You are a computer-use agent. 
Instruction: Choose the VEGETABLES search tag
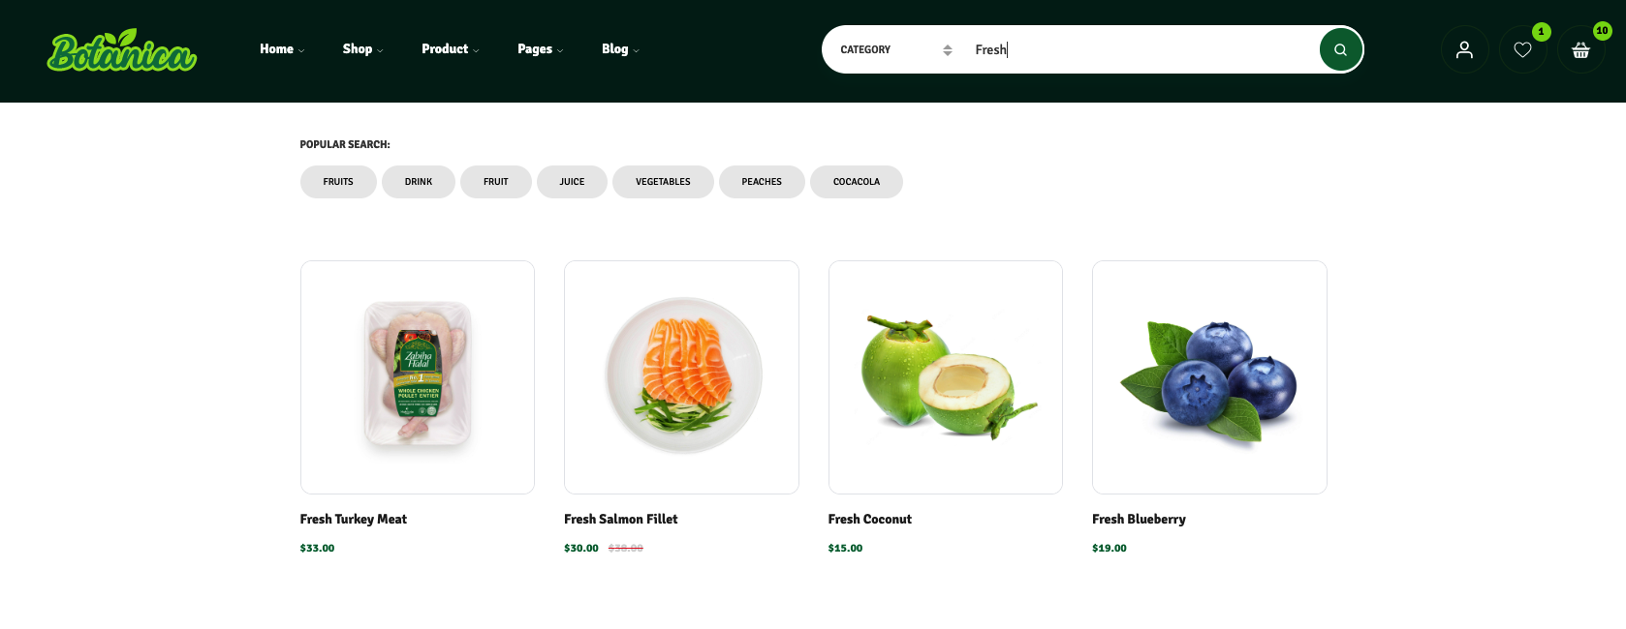663,182
